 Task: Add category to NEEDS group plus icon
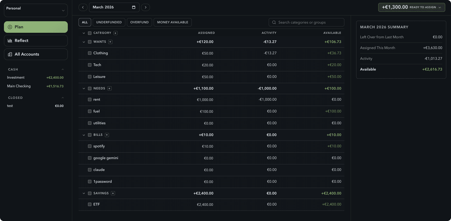(x=110, y=88)
